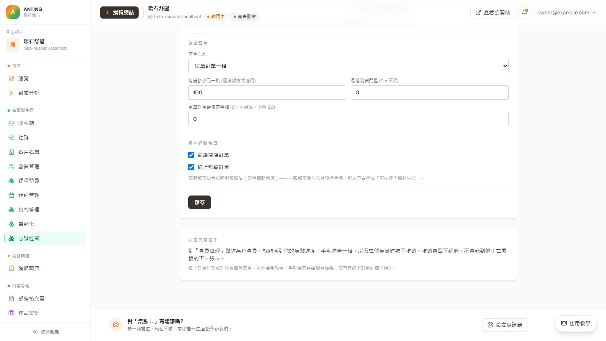The image size is (606, 341).
Task: Toggle the 網路商店訂單 checkbox
Action: [191, 155]
